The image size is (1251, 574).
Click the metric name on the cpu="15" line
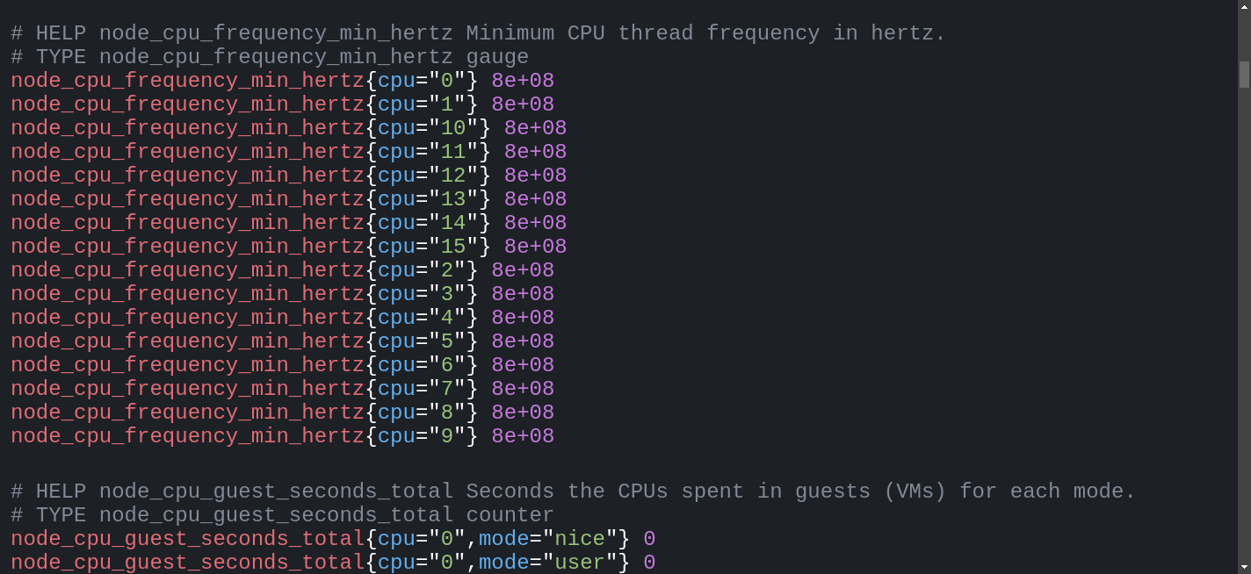coord(187,247)
